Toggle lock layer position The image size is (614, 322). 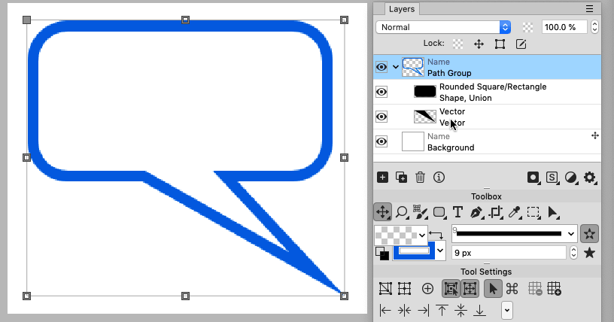(479, 44)
